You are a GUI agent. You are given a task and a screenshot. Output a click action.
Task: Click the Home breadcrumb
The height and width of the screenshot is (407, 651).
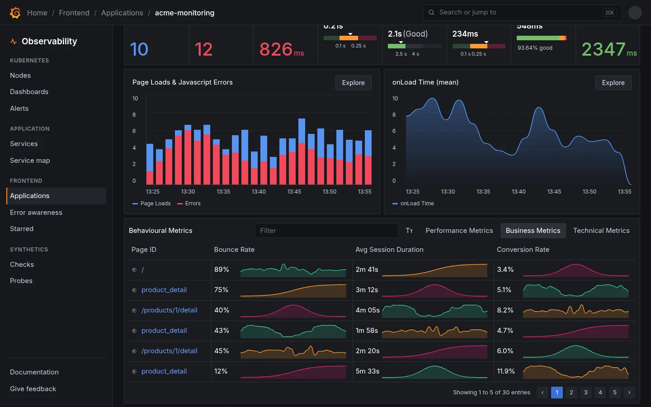coord(37,13)
